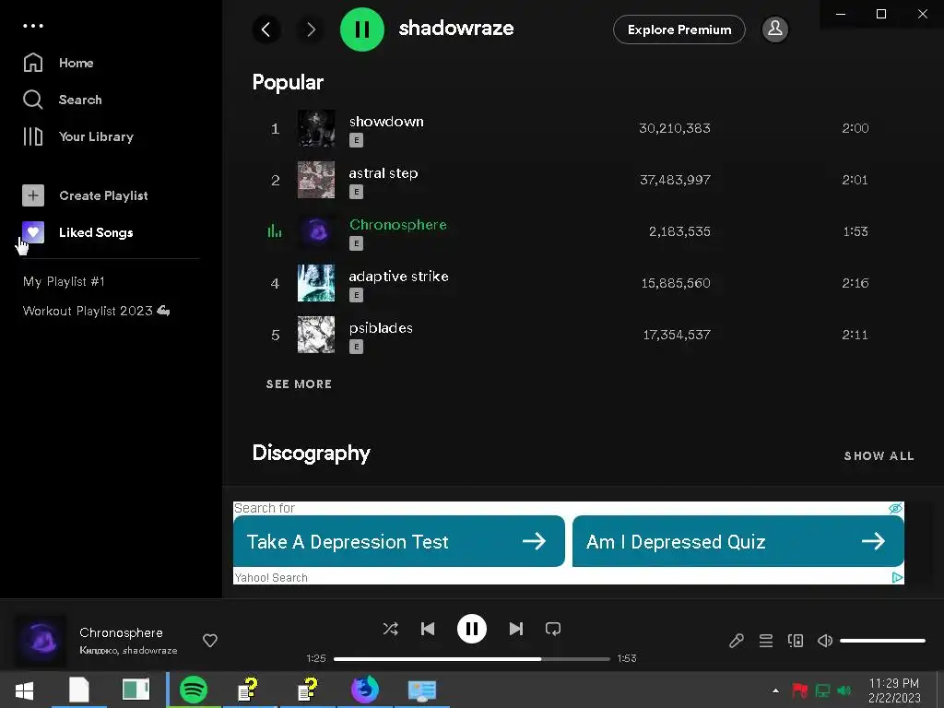
Task: Click SHOW ALL for Discography
Action: pyautogui.click(x=879, y=455)
